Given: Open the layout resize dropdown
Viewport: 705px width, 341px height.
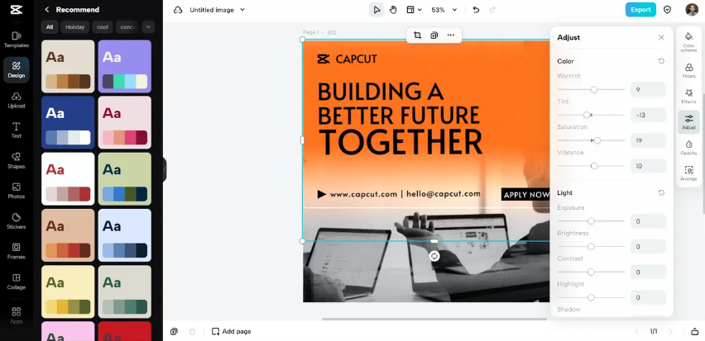Looking at the screenshot, I should point(414,9).
